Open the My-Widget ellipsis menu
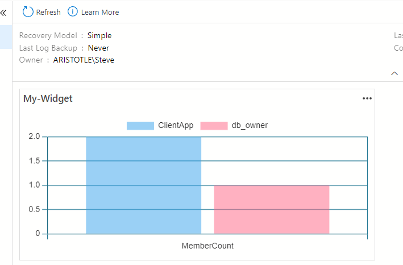This screenshot has height=265, width=403. [367, 98]
